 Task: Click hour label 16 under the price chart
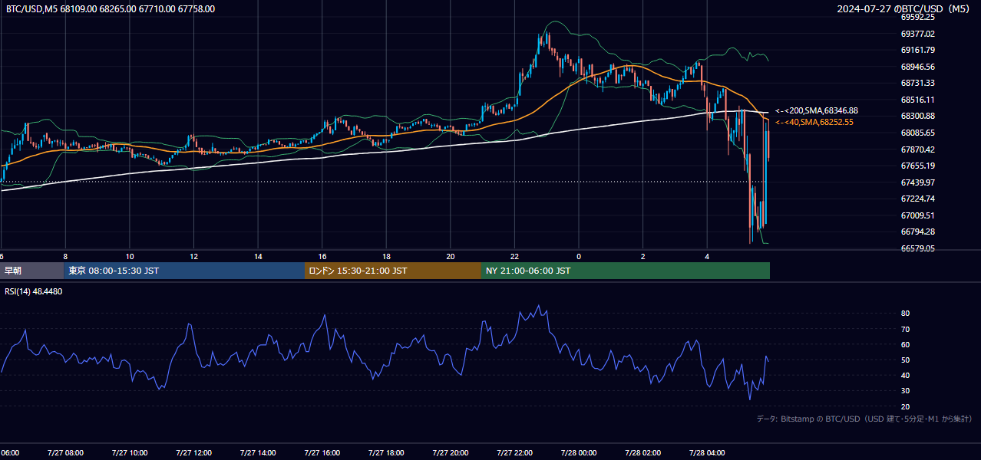point(322,256)
